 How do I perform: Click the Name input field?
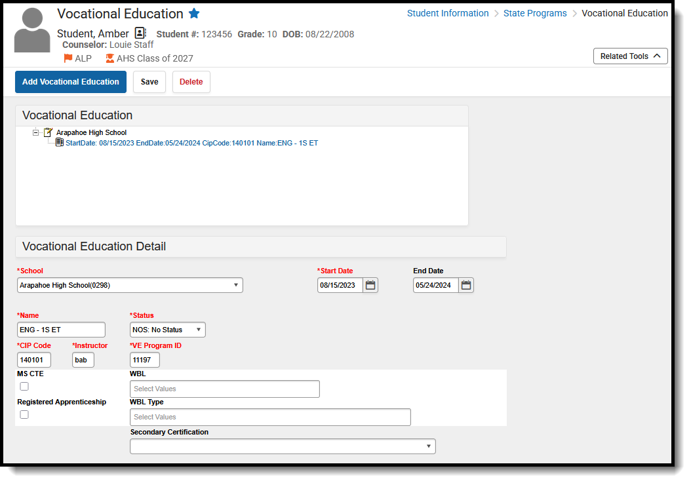tap(61, 330)
